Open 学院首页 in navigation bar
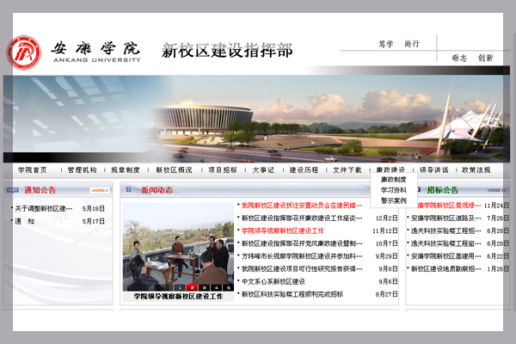This screenshot has width=516, height=344. (x=32, y=170)
